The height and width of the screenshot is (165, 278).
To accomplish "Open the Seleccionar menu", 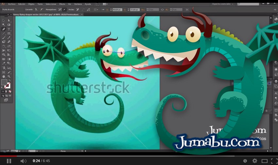I will coord(51,4).
